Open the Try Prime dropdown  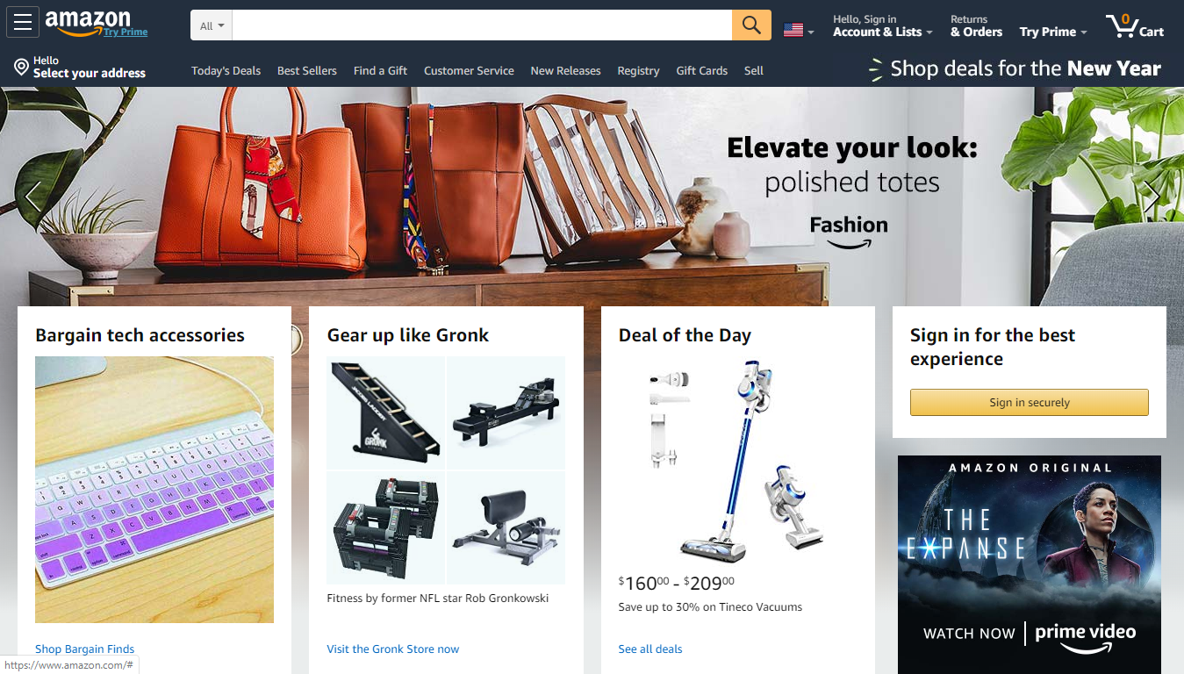tap(1053, 32)
